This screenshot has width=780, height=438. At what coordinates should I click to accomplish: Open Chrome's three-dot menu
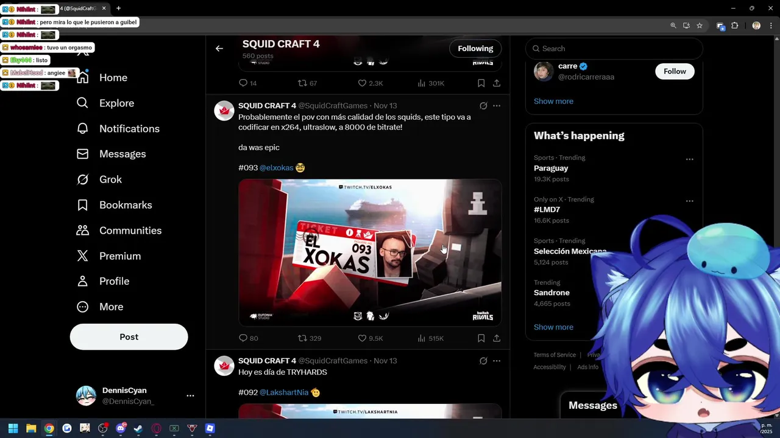tap(771, 26)
